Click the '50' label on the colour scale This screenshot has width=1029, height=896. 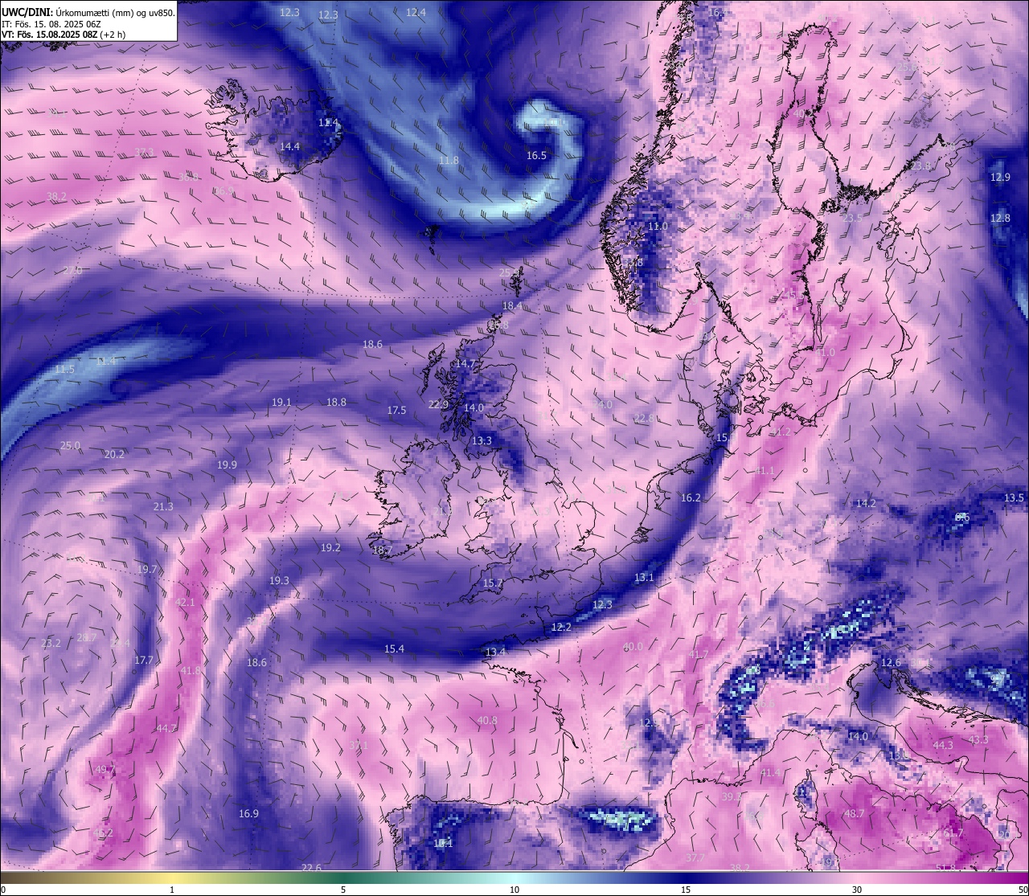tap(1023, 890)
